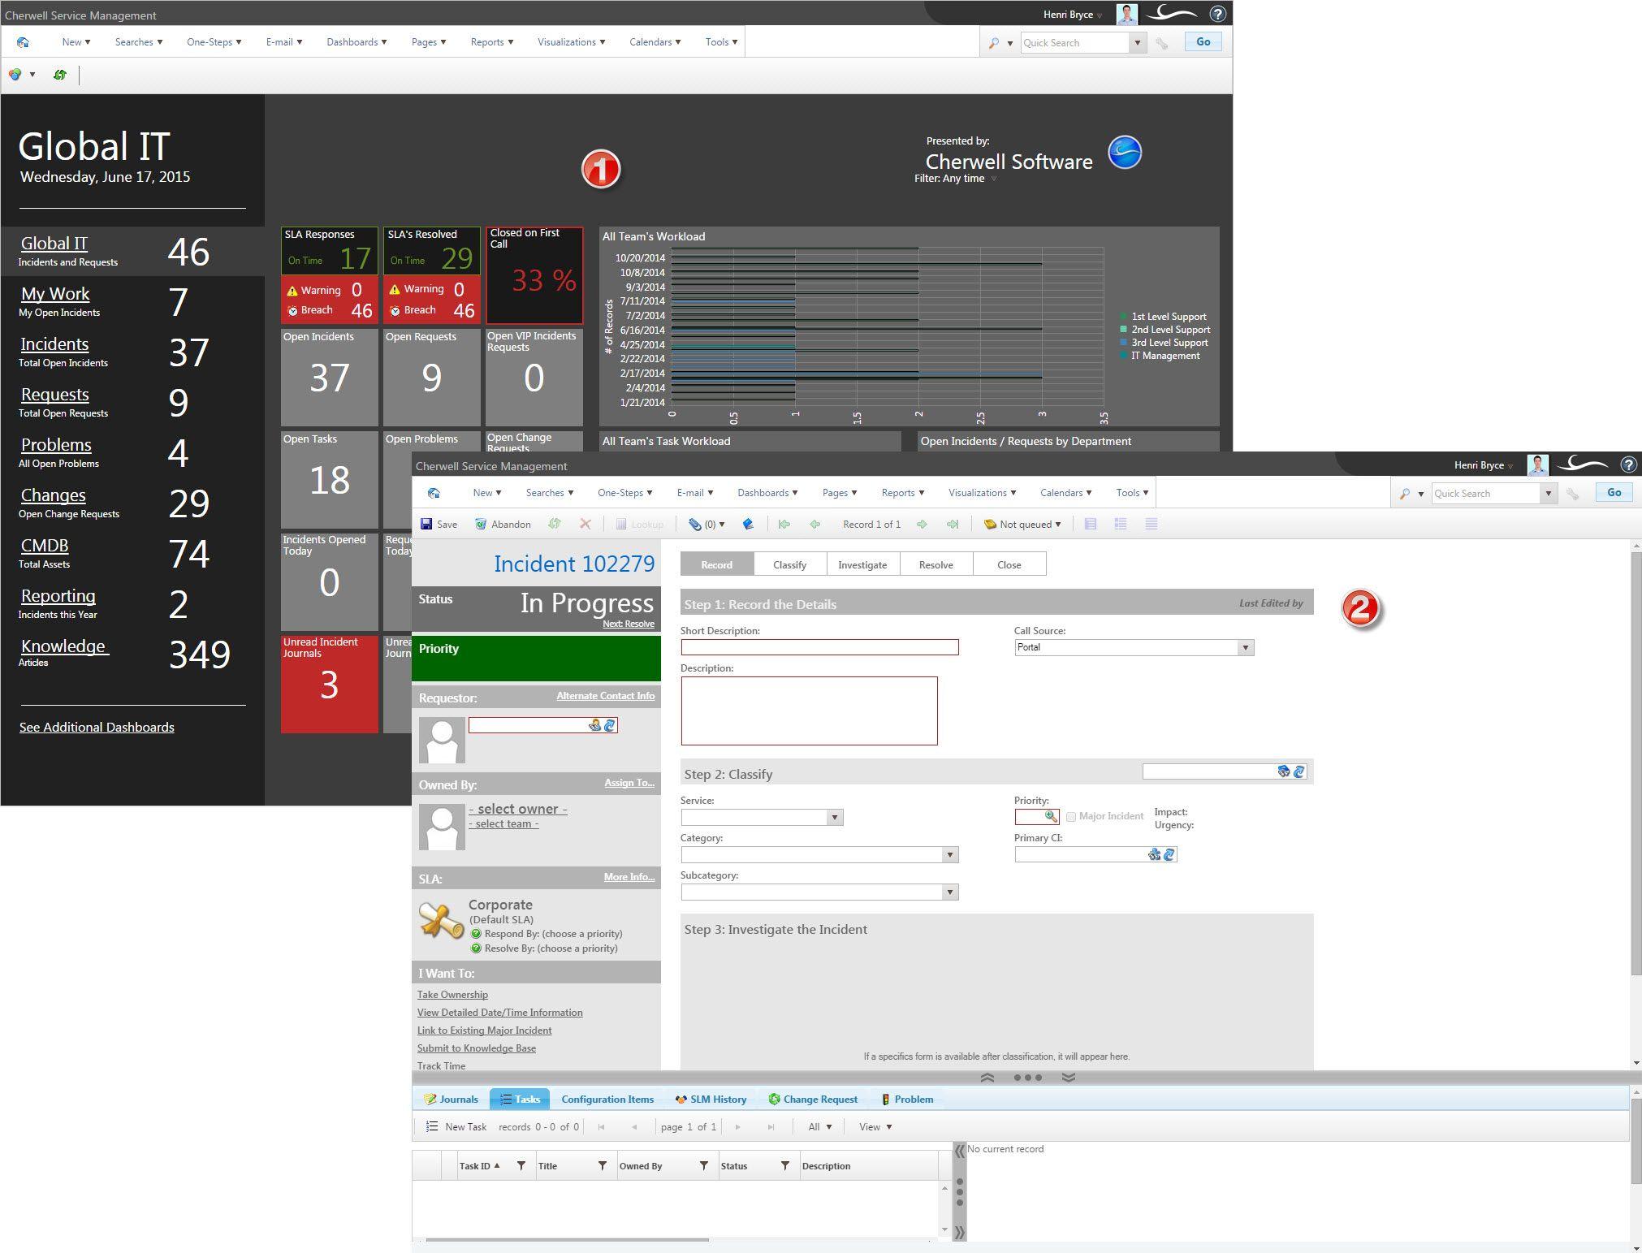The width and height of the screenshot is (1642, 1253).
Task: Click the Primary CI selector icon
Action: (x=1154, y=854)
